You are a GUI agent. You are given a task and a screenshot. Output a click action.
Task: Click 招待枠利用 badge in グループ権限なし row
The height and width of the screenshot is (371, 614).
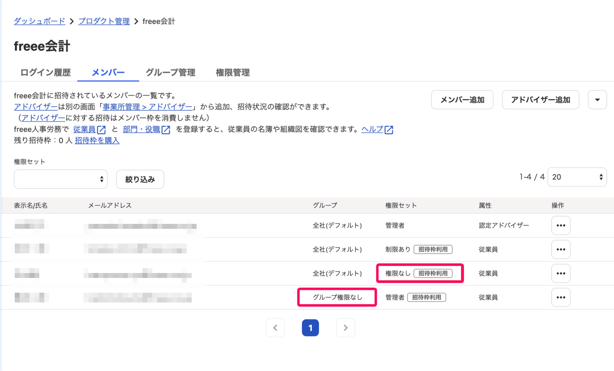coord(427,297)
